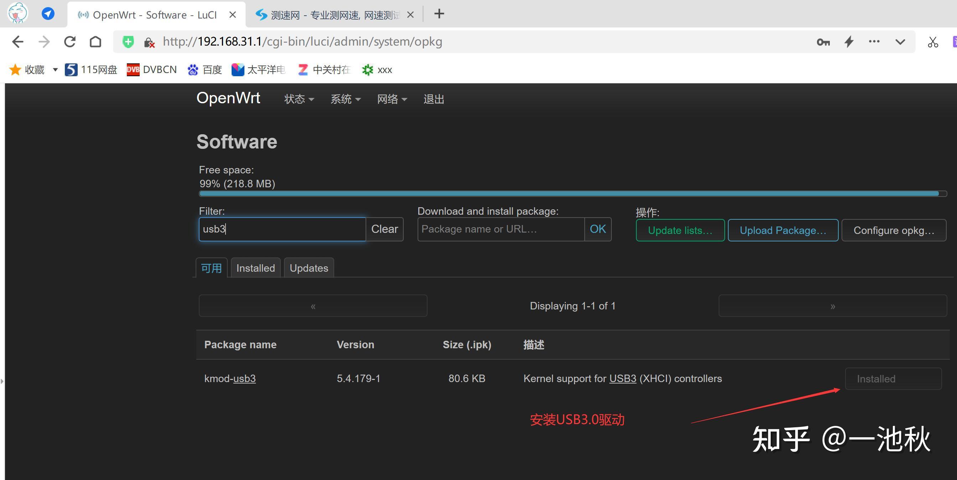Click the lightning bolt extension icon
The width and height of the screenshot is (957, 480).
click(x=849, y=42)
